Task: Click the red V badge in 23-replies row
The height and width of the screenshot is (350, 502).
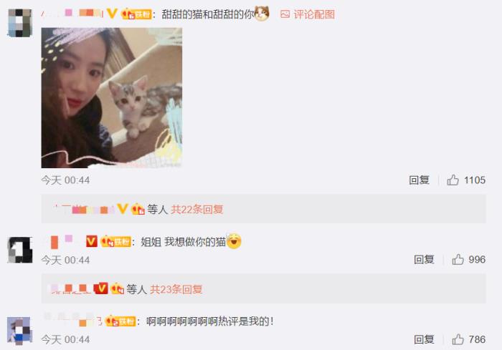Action: [100, 288]
